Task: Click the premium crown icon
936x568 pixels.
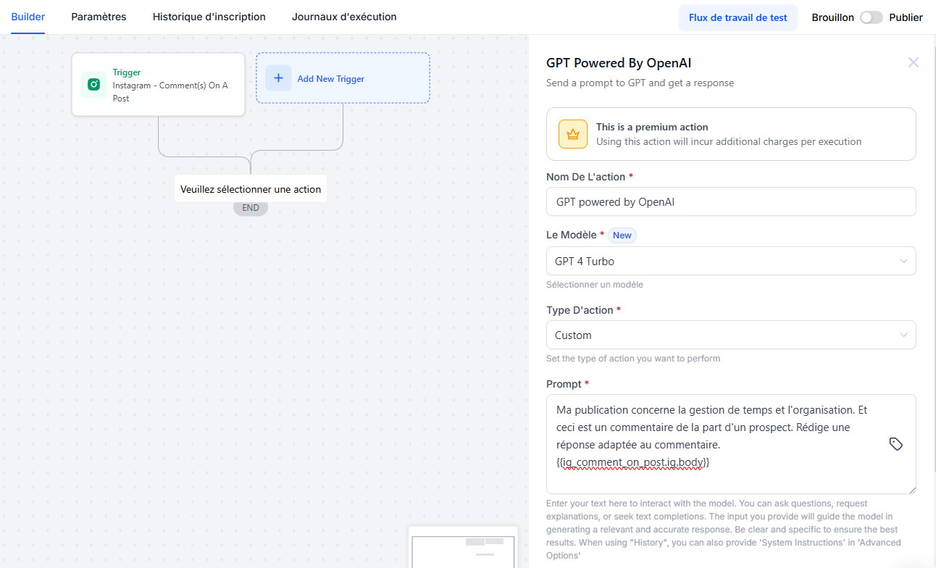Action: point(573,134)
